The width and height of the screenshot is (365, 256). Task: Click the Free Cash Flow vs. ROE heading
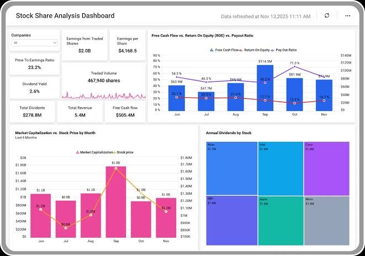pyautogui.click(x=202, y=35)
